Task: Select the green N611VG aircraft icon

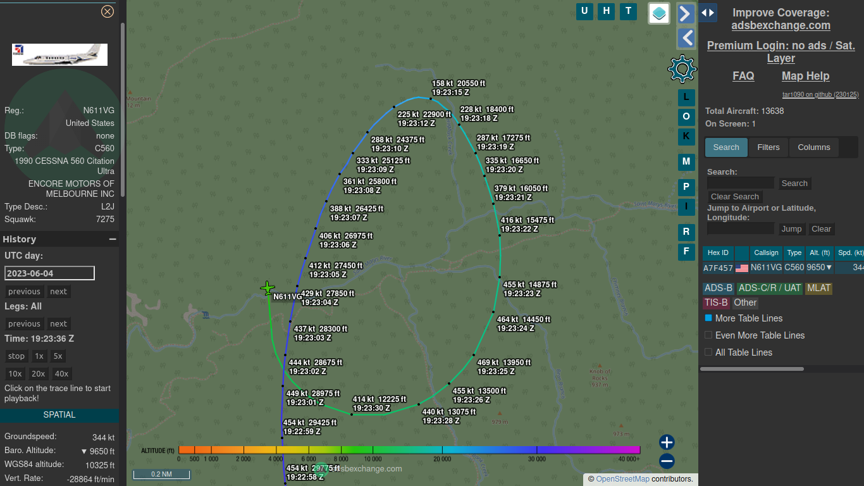Action: tap(268, 289)
